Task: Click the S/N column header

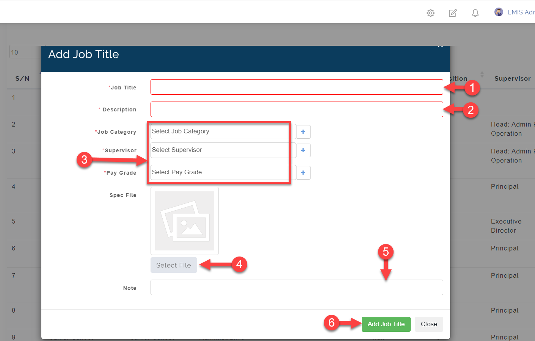Action: (x=22, y=79)
